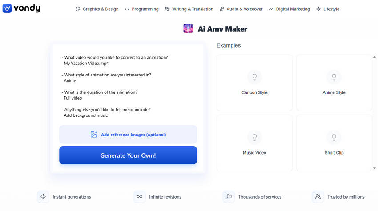Click the Vondy logo icon

tap(7, 8)
